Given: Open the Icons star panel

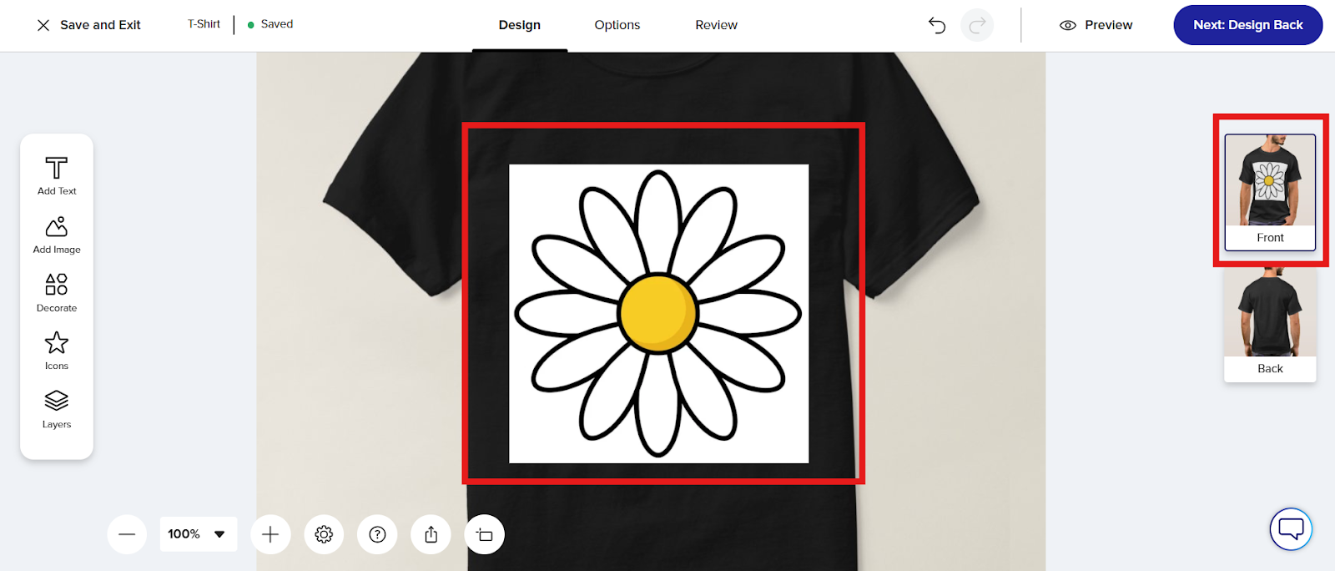Looking at the screenshot, I should coord(57,351).
